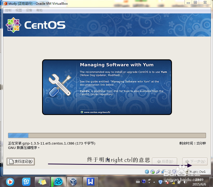Click the 2015/6/6 date in the taskbar
The width and height of the screenshot is (213, 187).
(199, 184)
